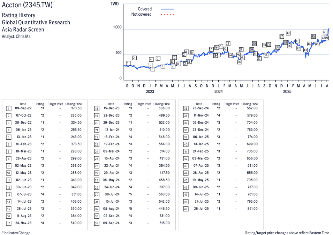Click the date '28-Jul-25'
The width and height of the screenshot is (333, 235).
(201, 209)
